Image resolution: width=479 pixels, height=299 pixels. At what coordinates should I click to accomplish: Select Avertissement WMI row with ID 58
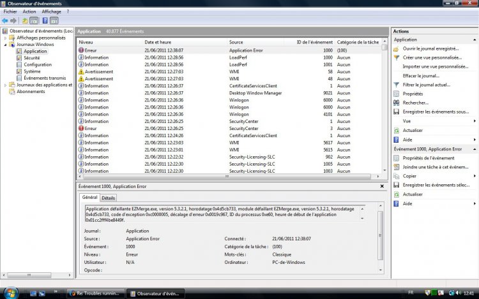[x=229, y=71]
